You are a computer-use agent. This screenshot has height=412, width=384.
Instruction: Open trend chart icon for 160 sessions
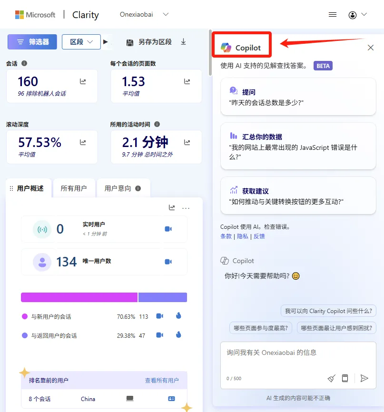(83, 81)
